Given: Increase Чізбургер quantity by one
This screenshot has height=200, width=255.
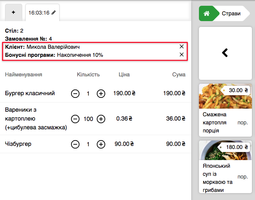Looking at the screenshot, I should [101, 144].
